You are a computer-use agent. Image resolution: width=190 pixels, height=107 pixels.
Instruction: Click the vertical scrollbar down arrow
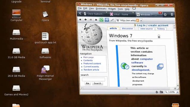(x=178, y=86)
